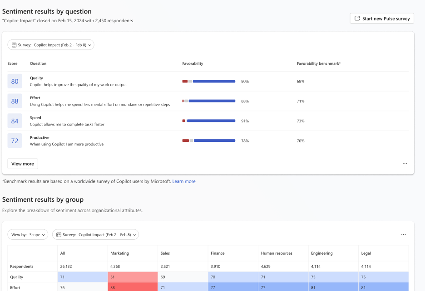Open the View by: Scope dropdown
This screenshot has width=425, height=291.
(x=28, y=235)
